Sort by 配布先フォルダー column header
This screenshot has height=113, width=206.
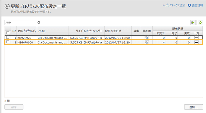(94, 31)
